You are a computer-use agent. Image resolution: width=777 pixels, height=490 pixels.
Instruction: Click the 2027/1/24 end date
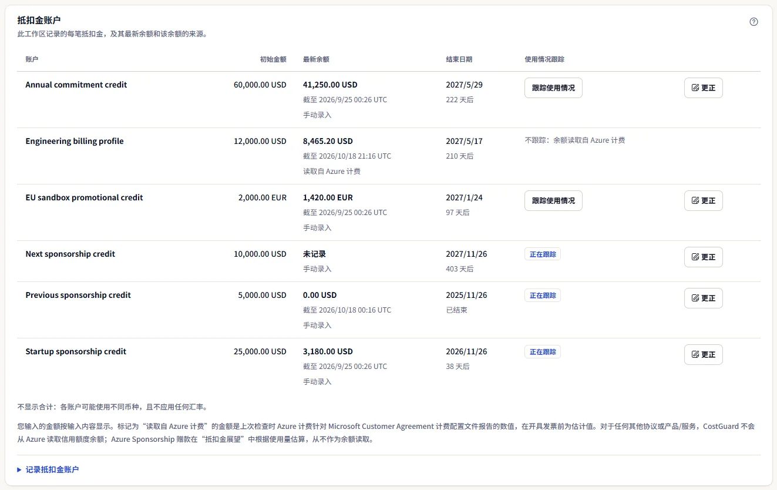coord(465,197)
